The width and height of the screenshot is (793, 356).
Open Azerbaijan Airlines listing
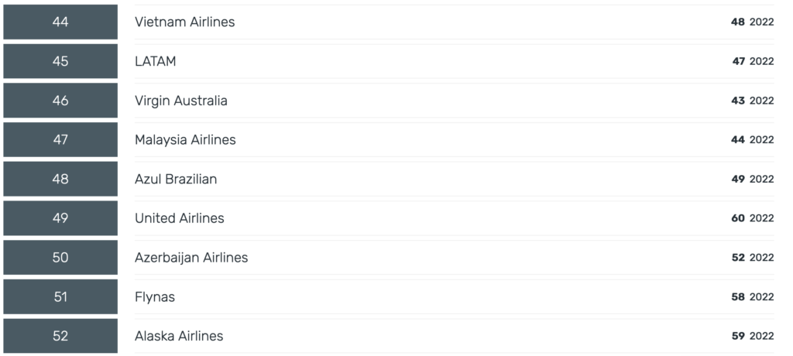click(x=191, y=258)
